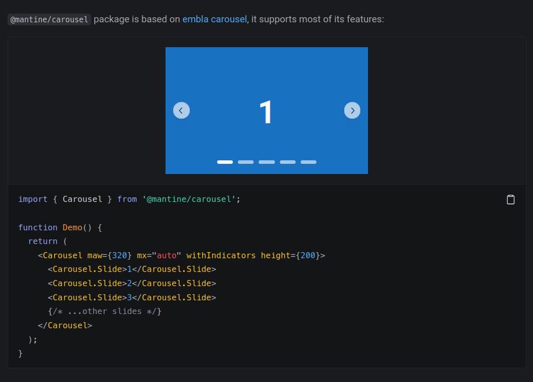
Task: Click the highlighted active indicator under the slide
Action: point(225,162)
